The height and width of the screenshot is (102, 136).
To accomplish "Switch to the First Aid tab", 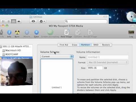I will click(64, 45).
